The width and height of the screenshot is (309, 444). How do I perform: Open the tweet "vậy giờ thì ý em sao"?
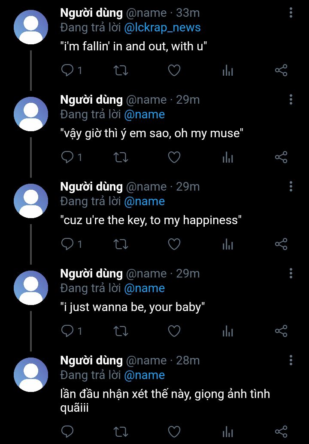[x=152, y=133]
